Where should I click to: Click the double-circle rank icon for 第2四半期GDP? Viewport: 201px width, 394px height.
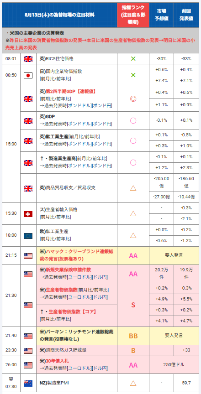click(x=133, y=99)
